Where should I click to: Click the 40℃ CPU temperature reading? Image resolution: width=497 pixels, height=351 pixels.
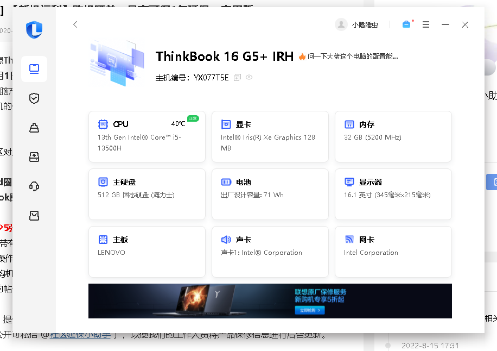178,124
